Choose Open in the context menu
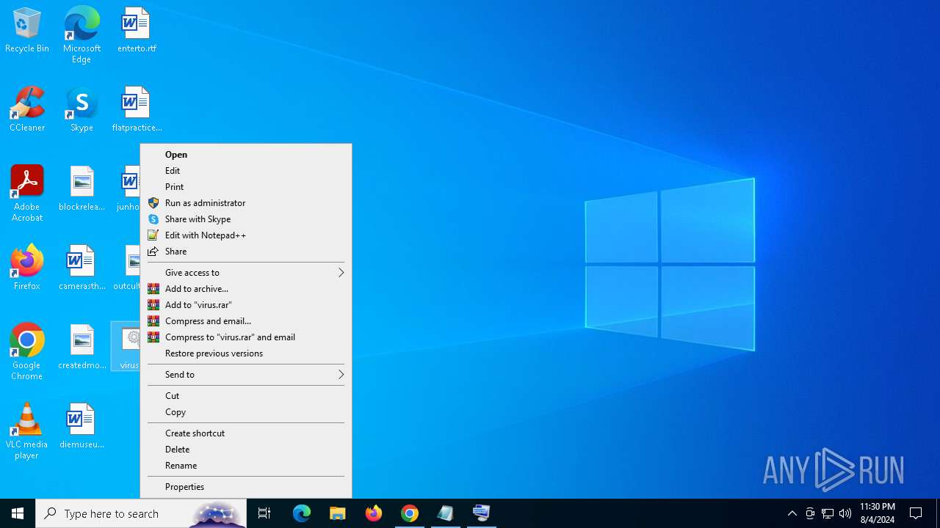Viewport: 940px width, 528px height. (246, 155)
